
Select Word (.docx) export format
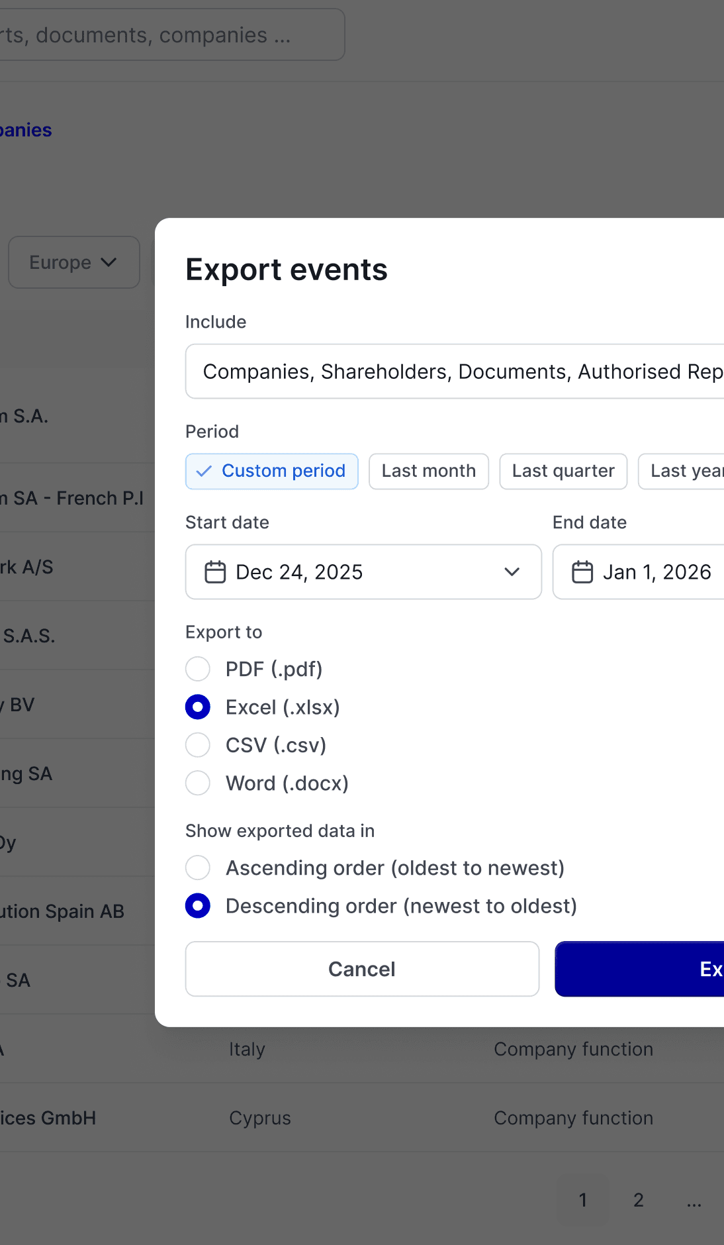pyautogui.click(x=198, y=783)
